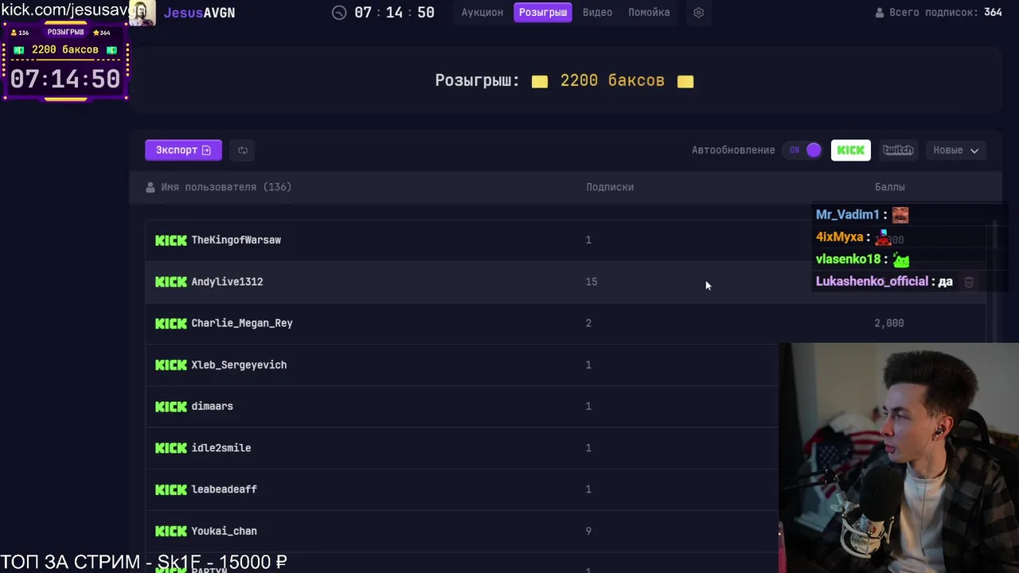Select user Xleb_Sergeyevich

239,365
